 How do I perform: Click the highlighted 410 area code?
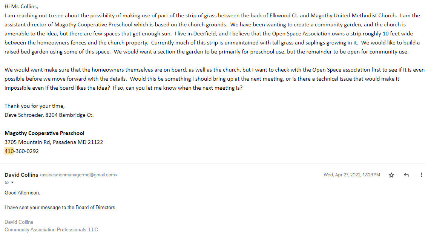coord(9,151)
